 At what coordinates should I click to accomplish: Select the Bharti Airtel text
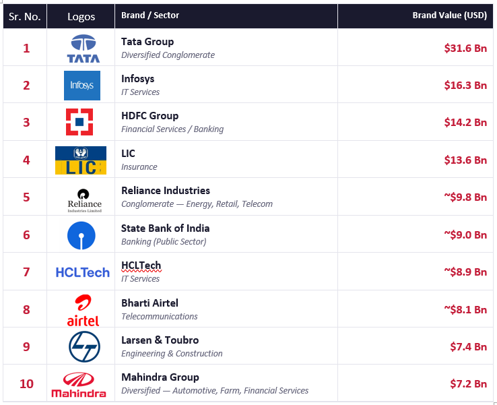150,303
